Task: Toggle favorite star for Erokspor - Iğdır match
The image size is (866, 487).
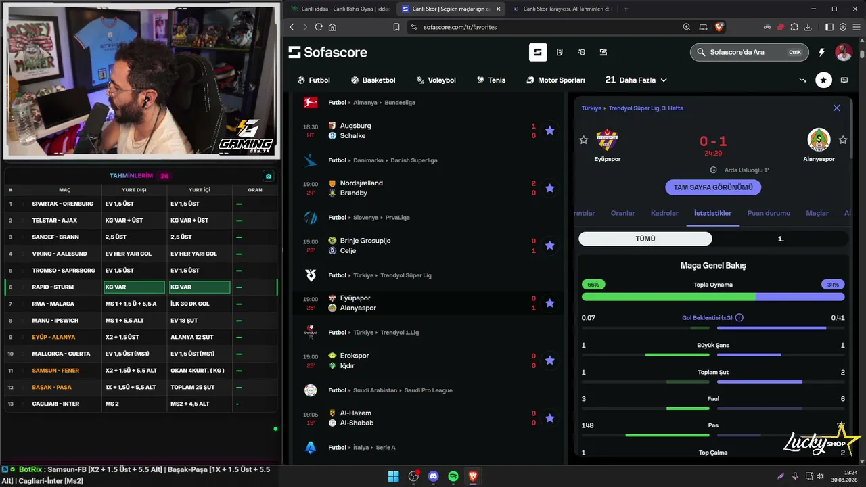Action: pyautogui.click(x=549, y=361)
